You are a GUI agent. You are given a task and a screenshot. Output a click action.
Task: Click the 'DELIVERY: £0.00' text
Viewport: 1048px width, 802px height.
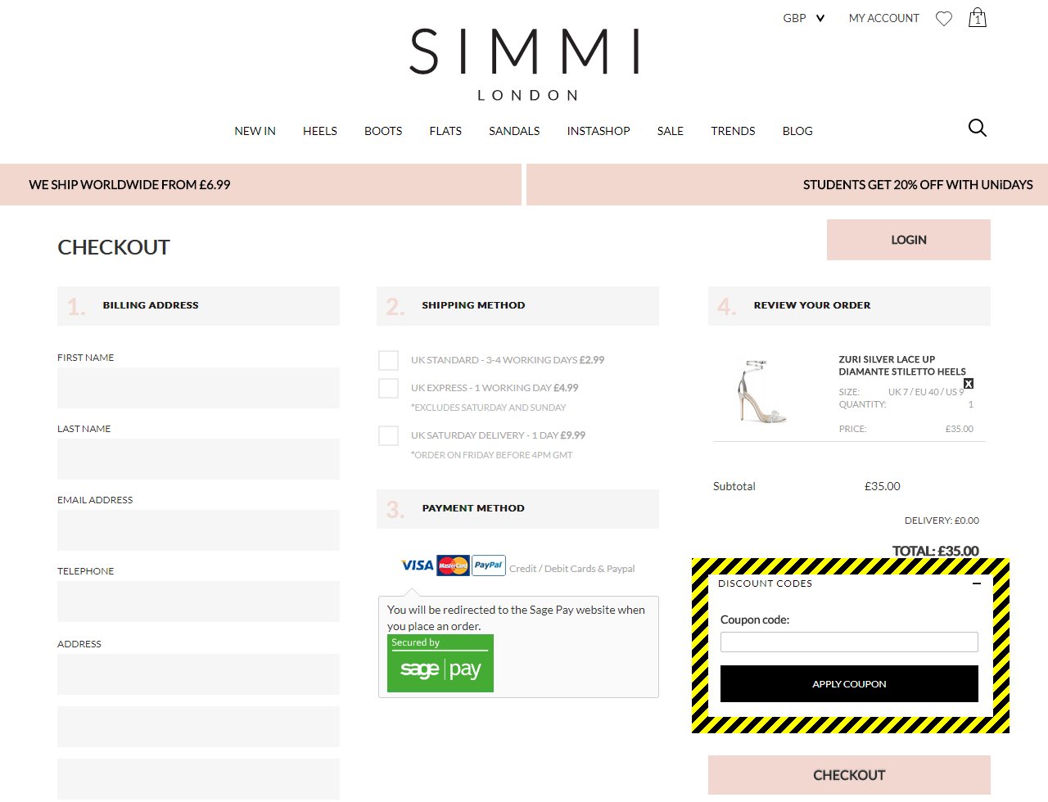point(942,520)
